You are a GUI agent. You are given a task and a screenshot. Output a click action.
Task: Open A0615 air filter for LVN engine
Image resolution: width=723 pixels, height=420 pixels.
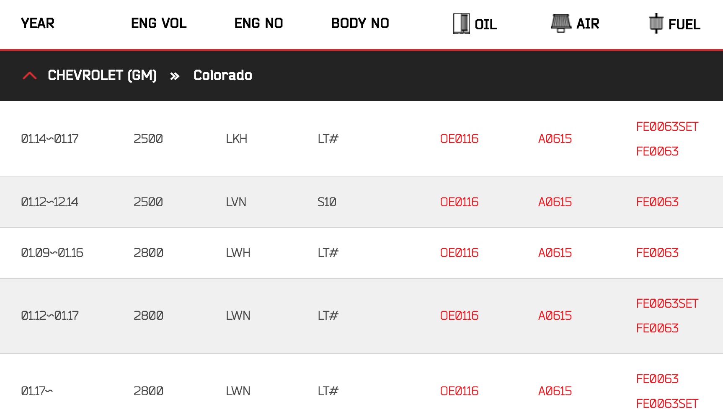[555, 202]
